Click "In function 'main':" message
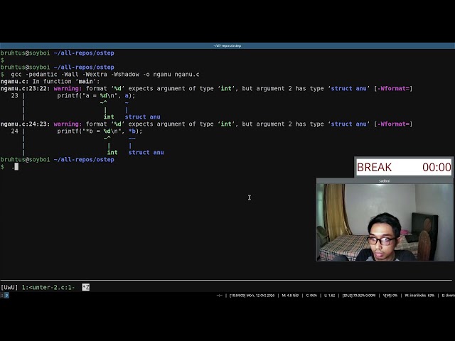Screen dimensions: 455x341 click(66, 82)
